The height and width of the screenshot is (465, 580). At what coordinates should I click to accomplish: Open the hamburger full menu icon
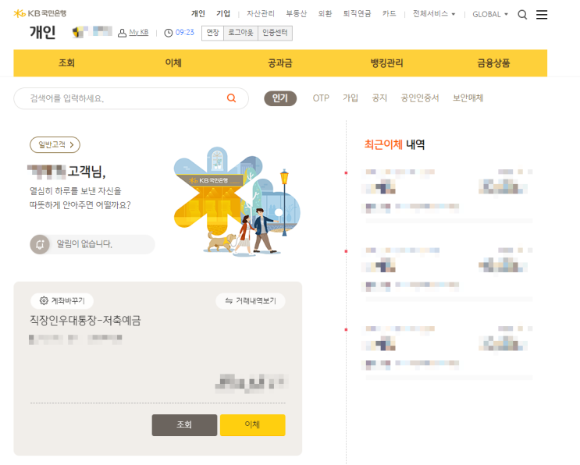point(542,14)
